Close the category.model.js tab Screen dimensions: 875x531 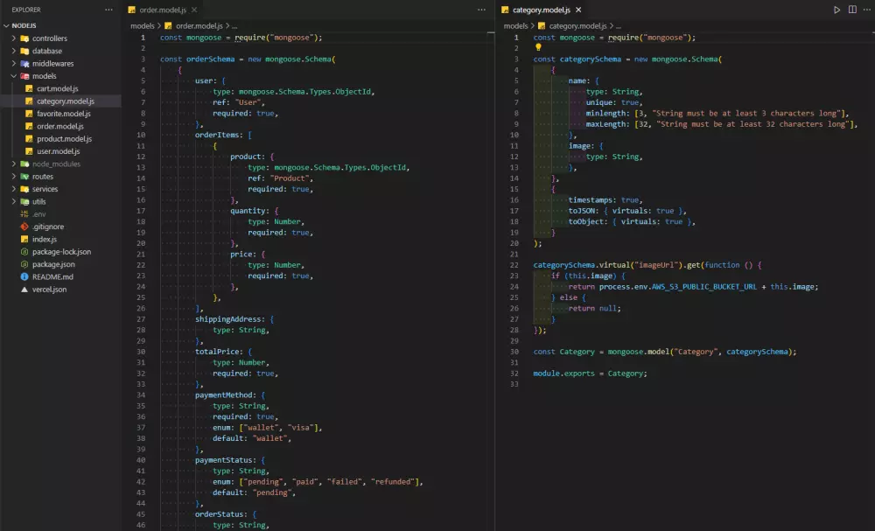click(x=578, y=10)
